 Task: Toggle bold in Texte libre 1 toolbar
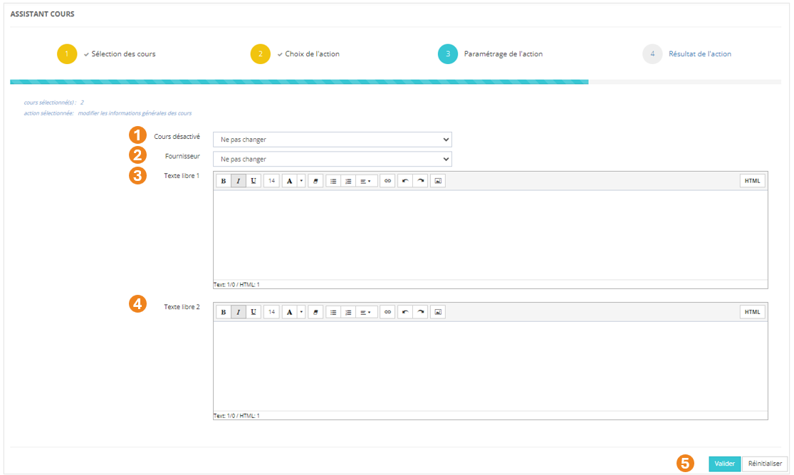[223, 181]
